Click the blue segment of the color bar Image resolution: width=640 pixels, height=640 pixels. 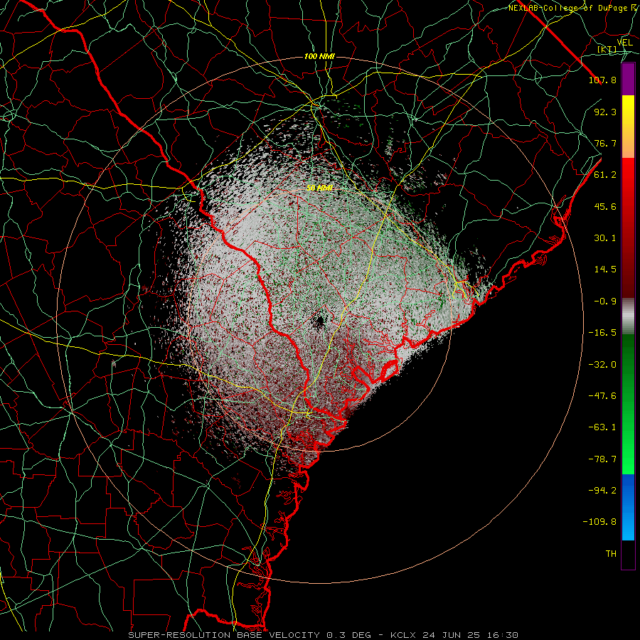628,507
